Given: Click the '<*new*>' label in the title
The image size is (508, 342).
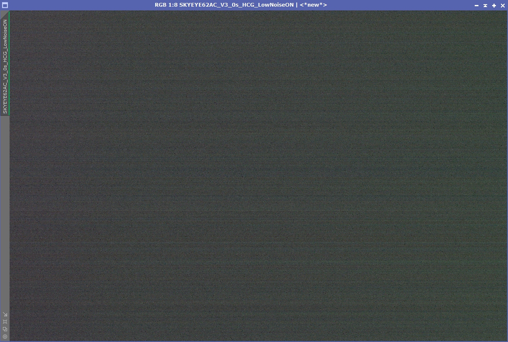Looking at the screenshot, I should click(313, 5).
